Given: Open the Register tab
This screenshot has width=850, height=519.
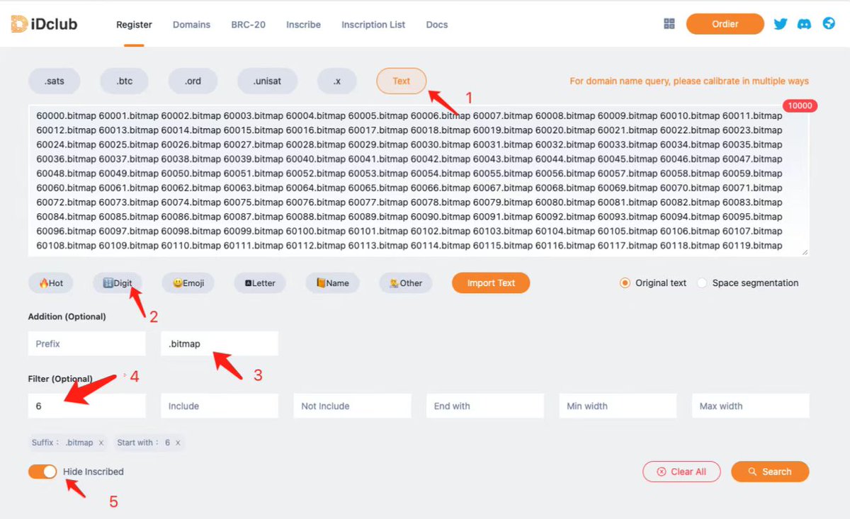Looking at the screenshot, I should (x=134, y=24).
